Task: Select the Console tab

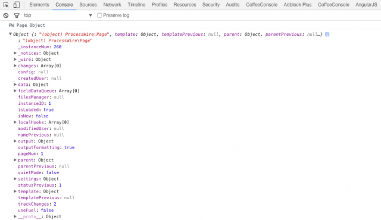Action: [64, 5]
